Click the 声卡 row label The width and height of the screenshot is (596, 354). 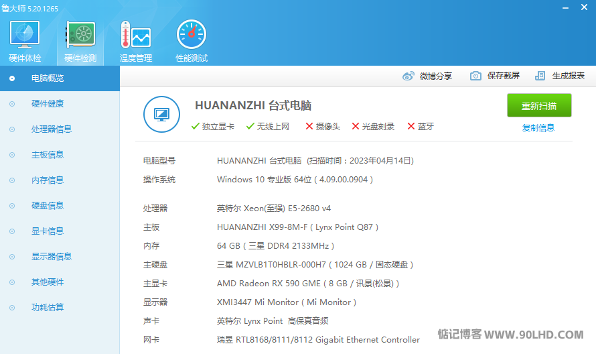[151, 321]
